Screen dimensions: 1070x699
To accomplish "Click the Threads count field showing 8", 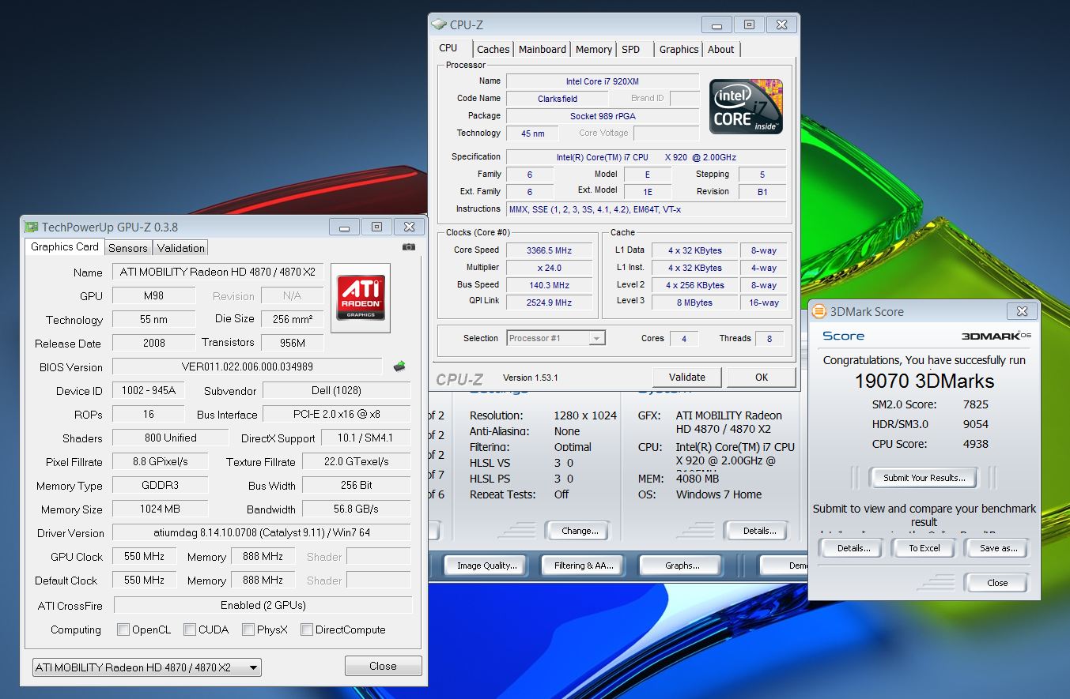I will pos(769,338).
